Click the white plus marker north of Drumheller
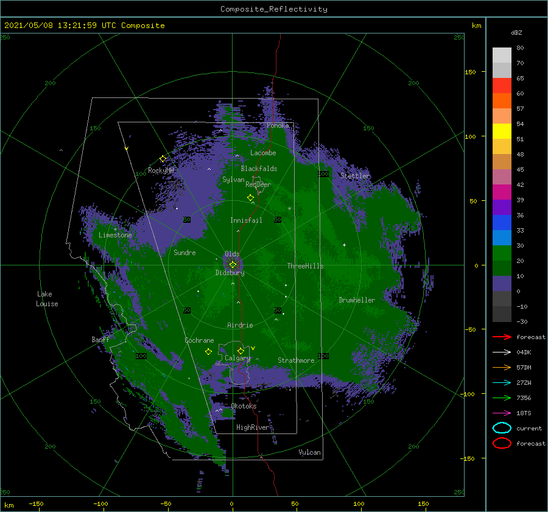Viewport: 548px width, 512px height. [344, 245]
